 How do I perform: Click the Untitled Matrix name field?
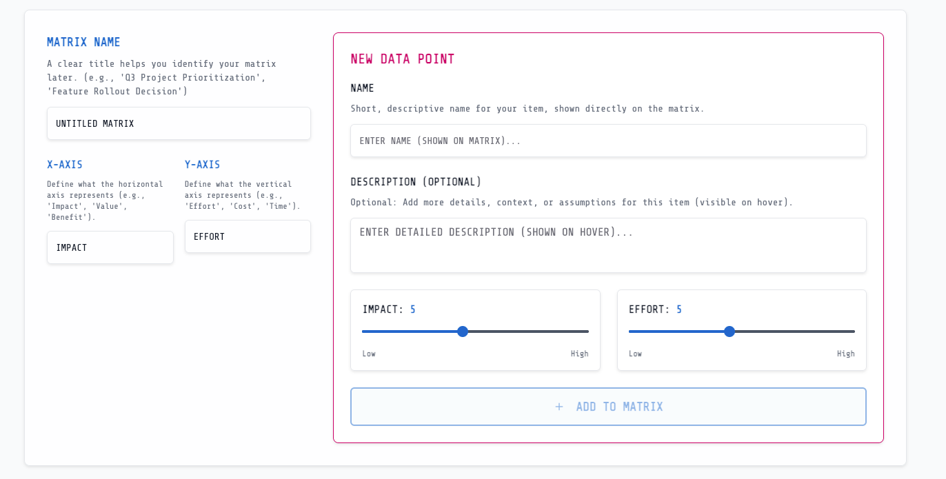[x=179, y=123]
